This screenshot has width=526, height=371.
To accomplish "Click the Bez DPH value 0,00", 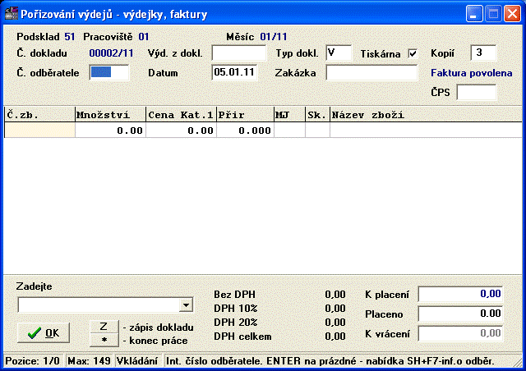I will [x=335, y=294].
